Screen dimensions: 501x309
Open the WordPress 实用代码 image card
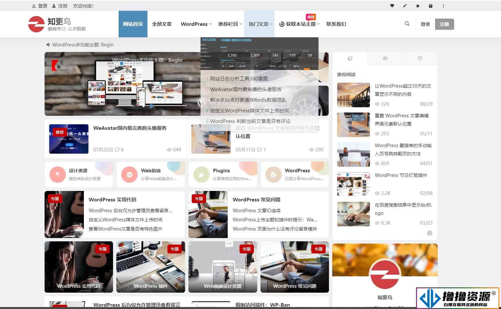tap(79, 267)
